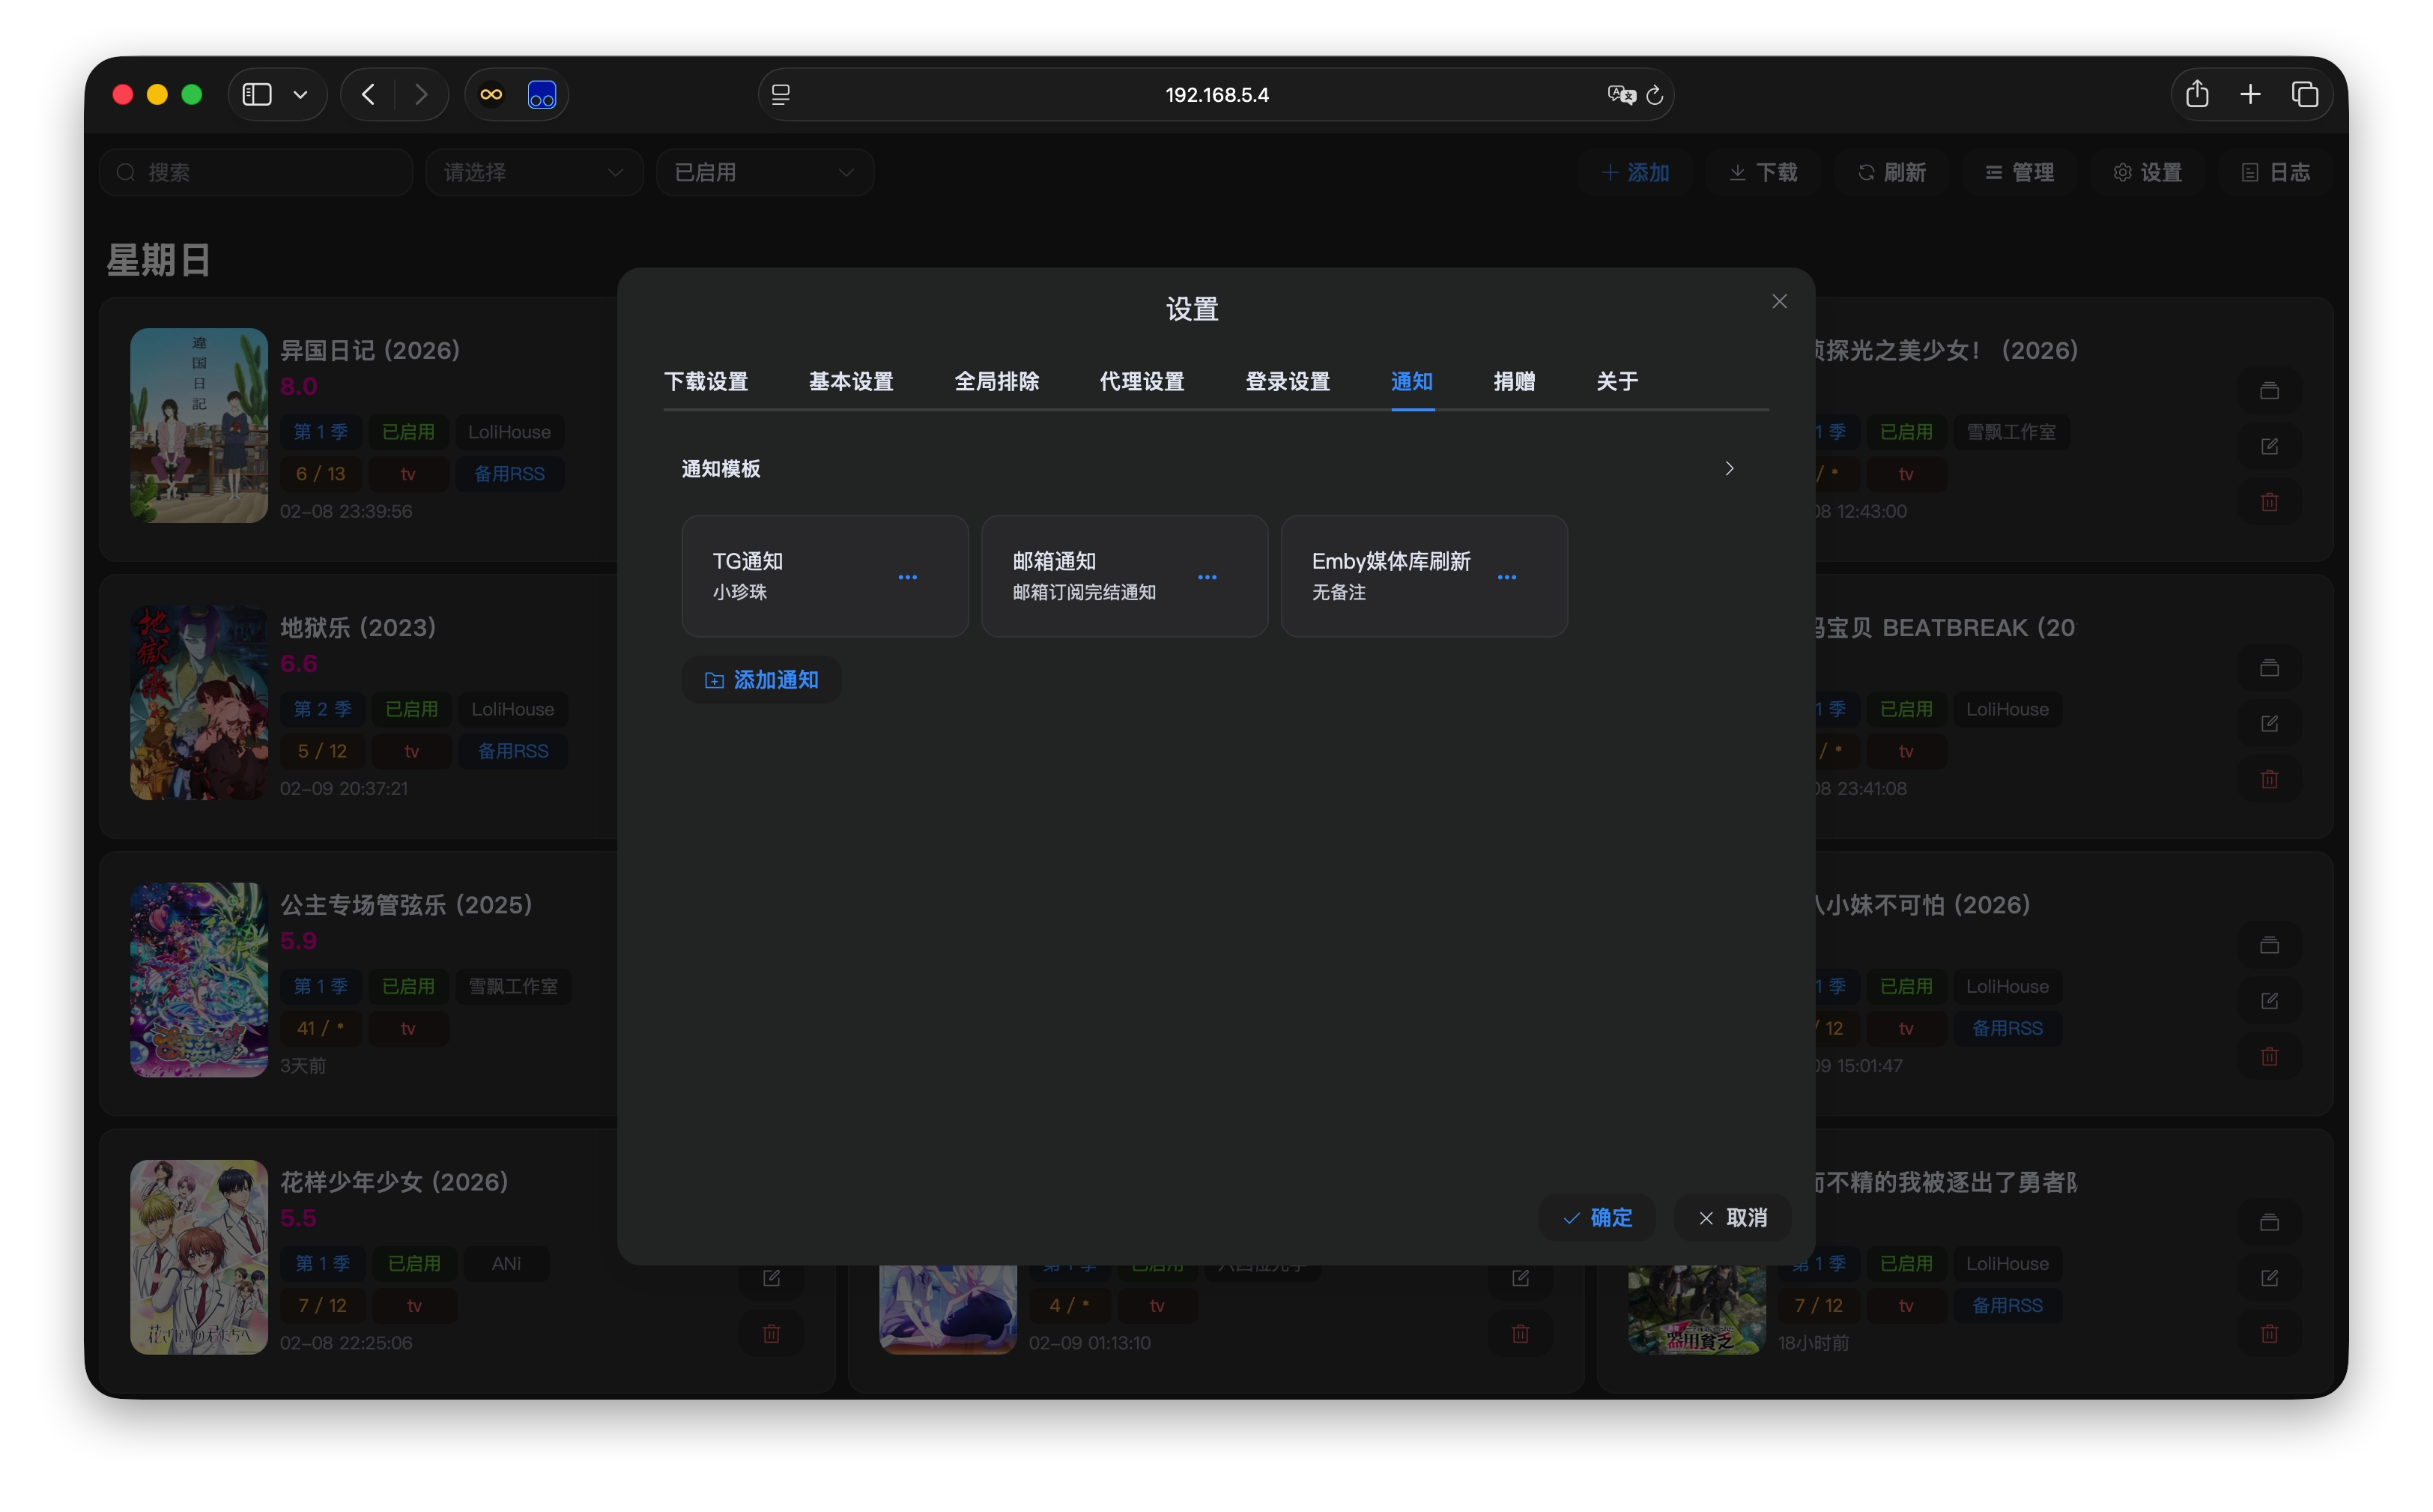
Task: Open the 管理 management panel icon
Action: pyautogui.click(x=1996, y=172)
